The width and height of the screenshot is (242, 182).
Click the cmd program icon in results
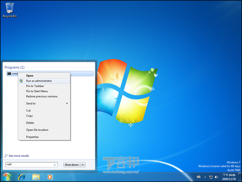pyautogui.click(x=9, y=73)
